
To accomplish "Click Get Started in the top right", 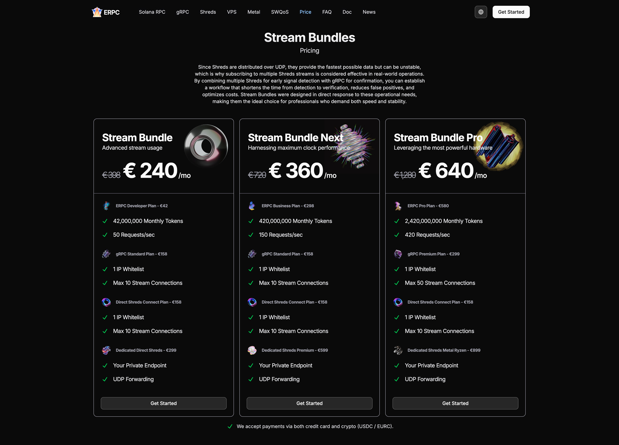I will pyautogui.click(x=511, y=12).
